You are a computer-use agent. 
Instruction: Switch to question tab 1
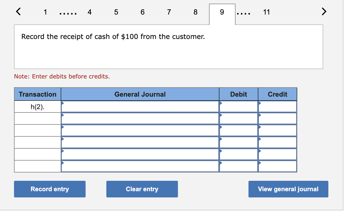(45, 12)
